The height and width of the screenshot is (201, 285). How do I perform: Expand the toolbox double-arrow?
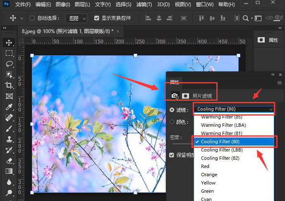5,28
